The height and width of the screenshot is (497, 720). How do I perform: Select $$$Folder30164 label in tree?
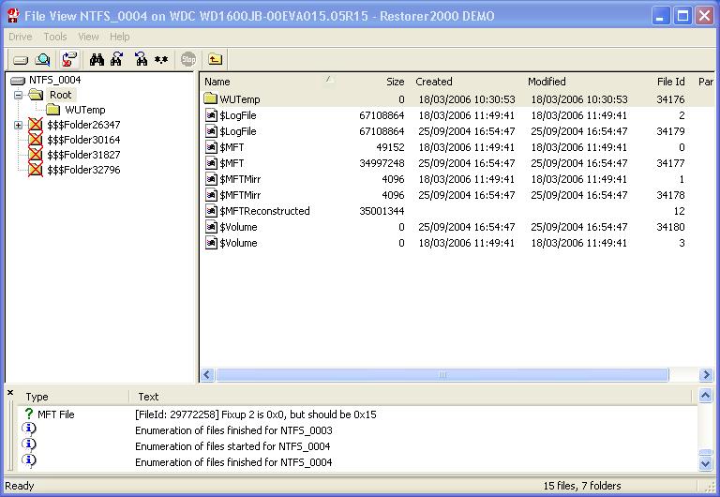tap(83, 140)
